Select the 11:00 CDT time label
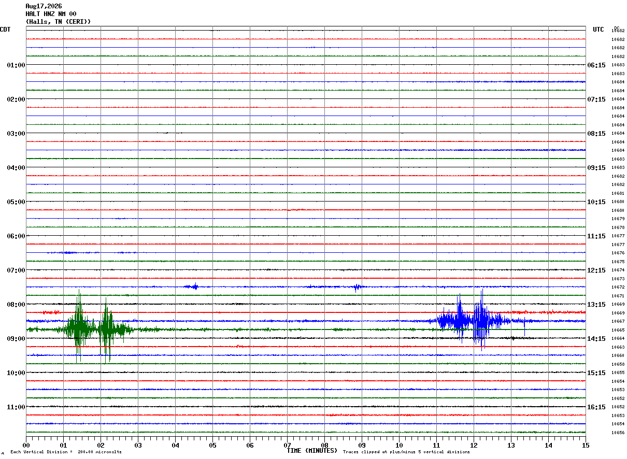627x459 pixels. 16,407
